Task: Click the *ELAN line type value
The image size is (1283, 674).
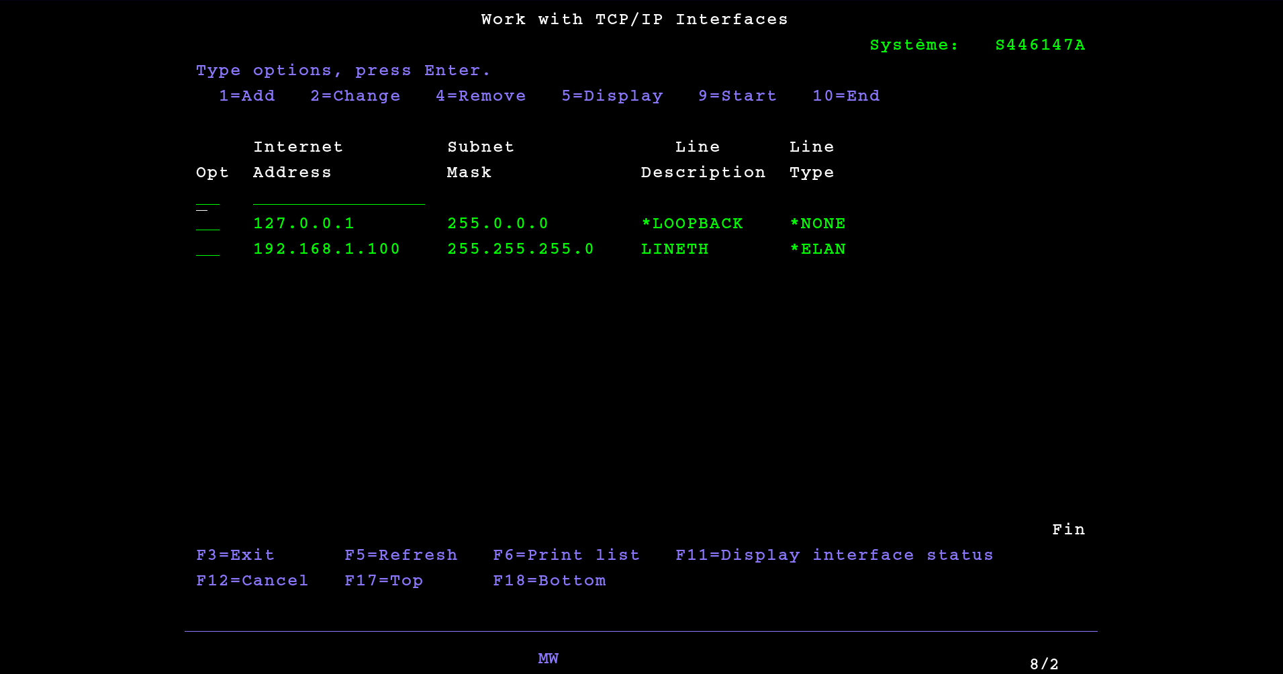Action: 818,249
